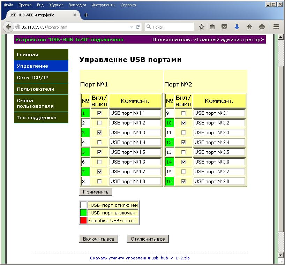
Task: Click the page scrollbar down arrow
Action: tap(281, 255)
